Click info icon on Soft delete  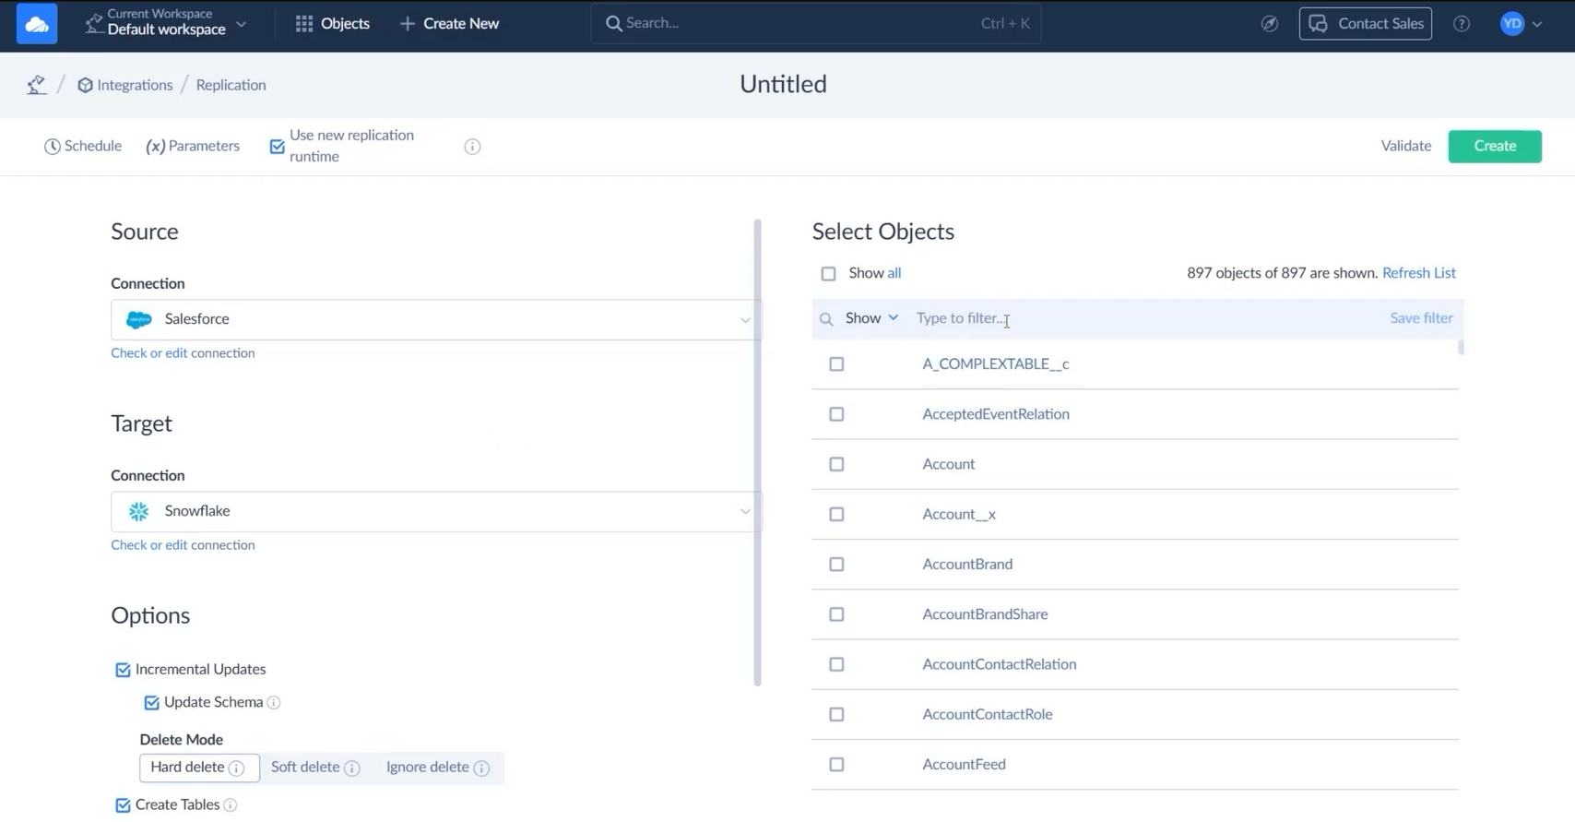coord(352,768)
